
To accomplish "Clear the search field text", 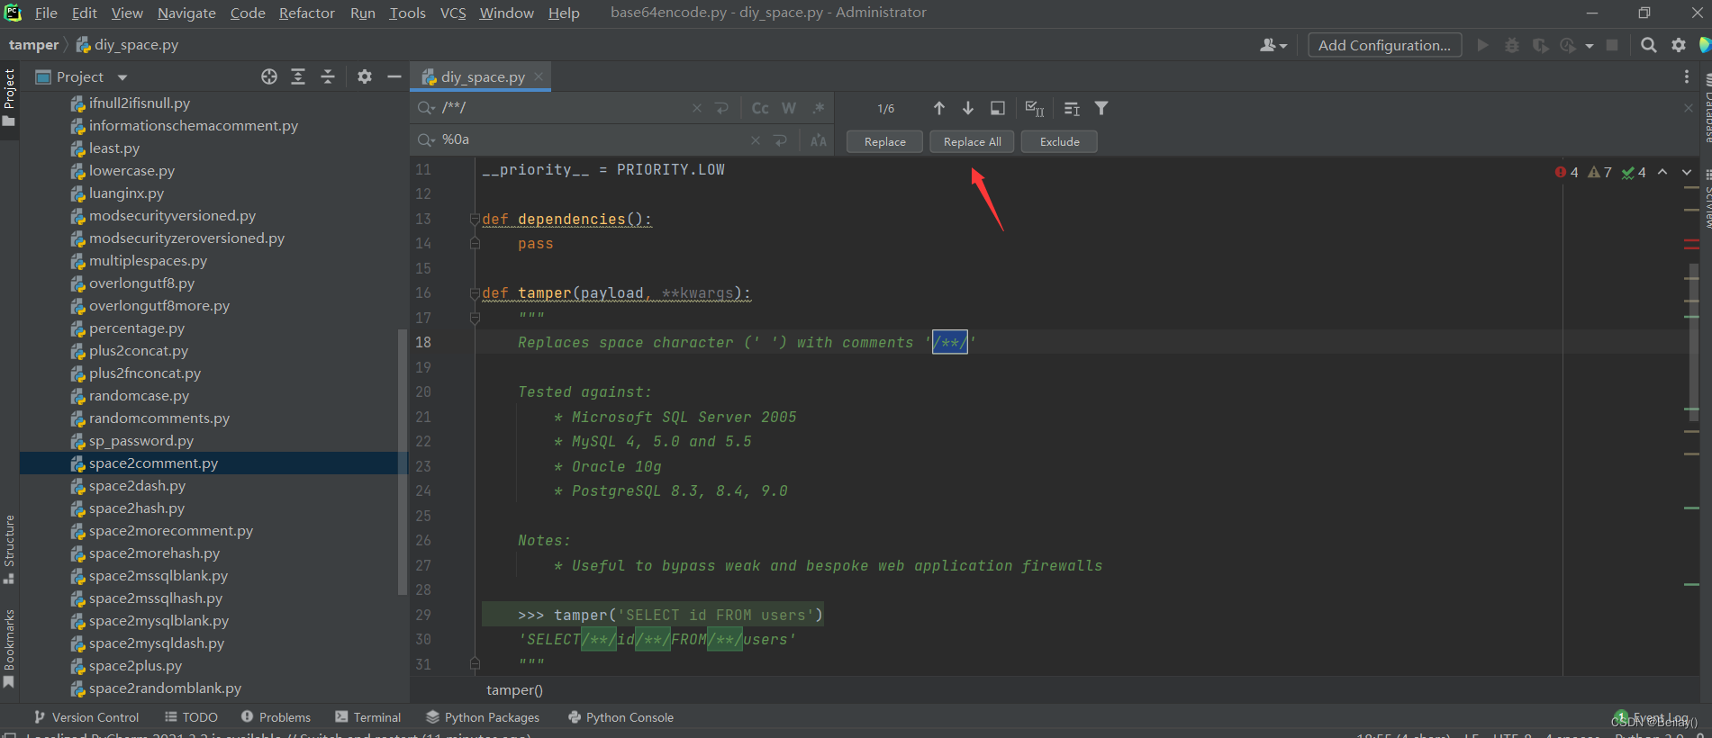I will click(x=696, y=108).
